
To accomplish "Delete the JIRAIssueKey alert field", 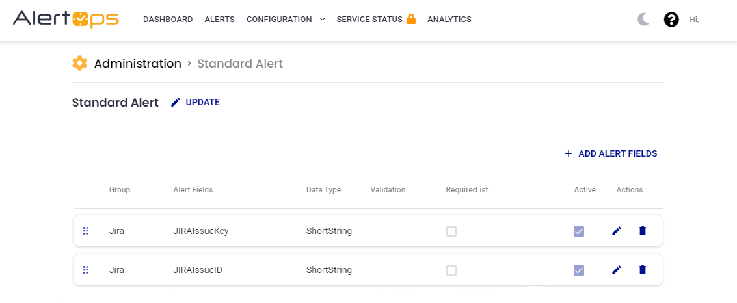I will click(643, 231).
